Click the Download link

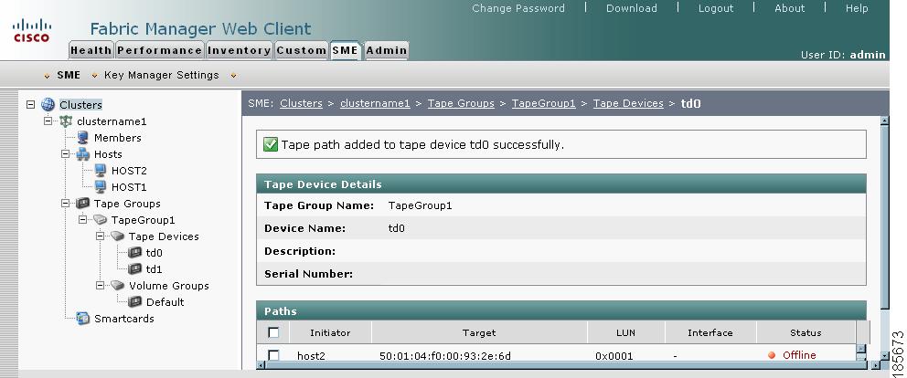point(632,8)
